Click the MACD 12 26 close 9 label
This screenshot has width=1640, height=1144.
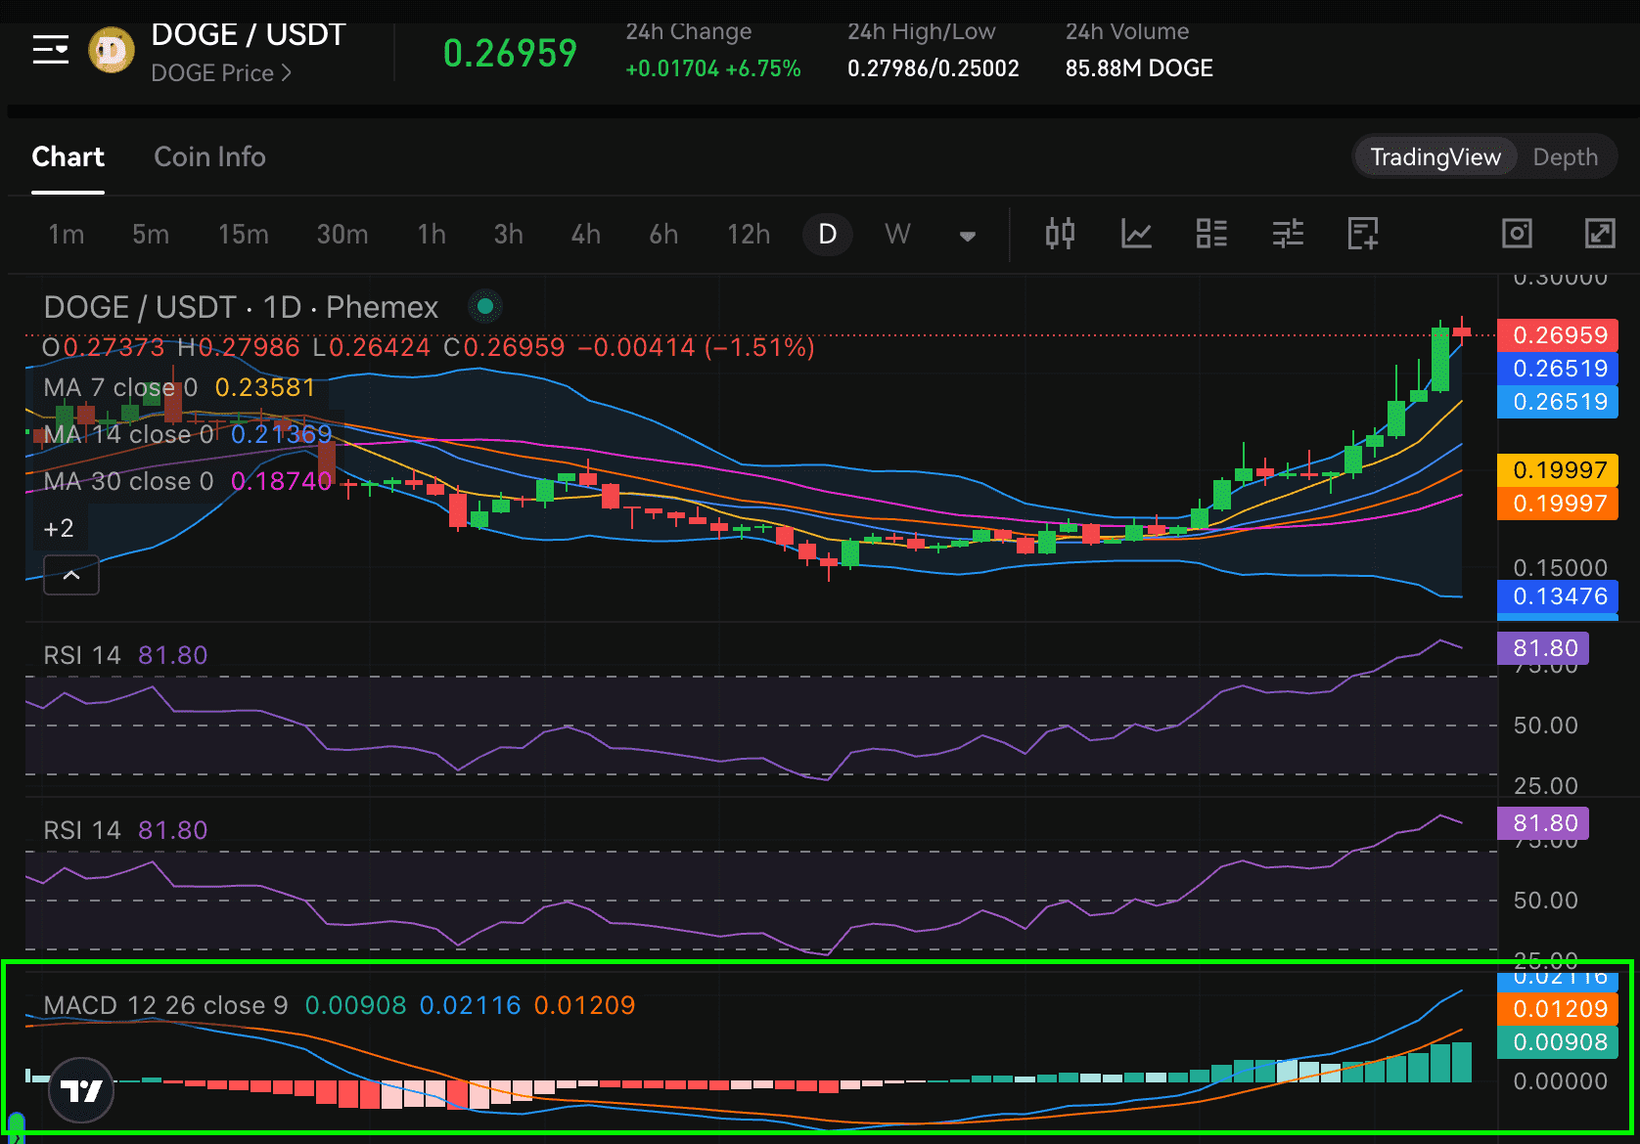pos(165,1005)
